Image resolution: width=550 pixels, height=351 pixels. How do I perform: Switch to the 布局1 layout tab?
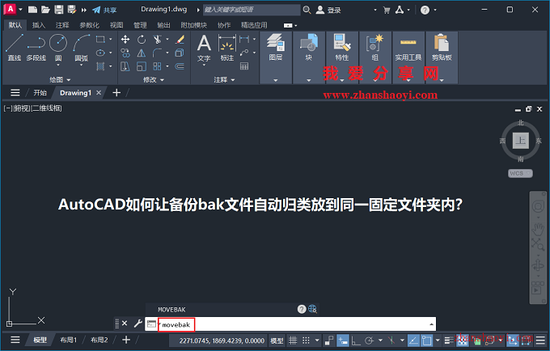click(69, 340)
